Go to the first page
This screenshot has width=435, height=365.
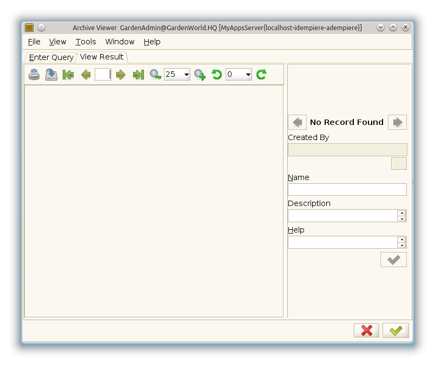68,75
